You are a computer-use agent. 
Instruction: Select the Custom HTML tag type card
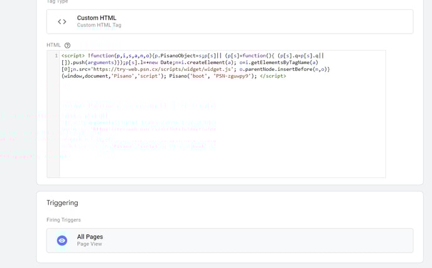(x=230, y=22)
